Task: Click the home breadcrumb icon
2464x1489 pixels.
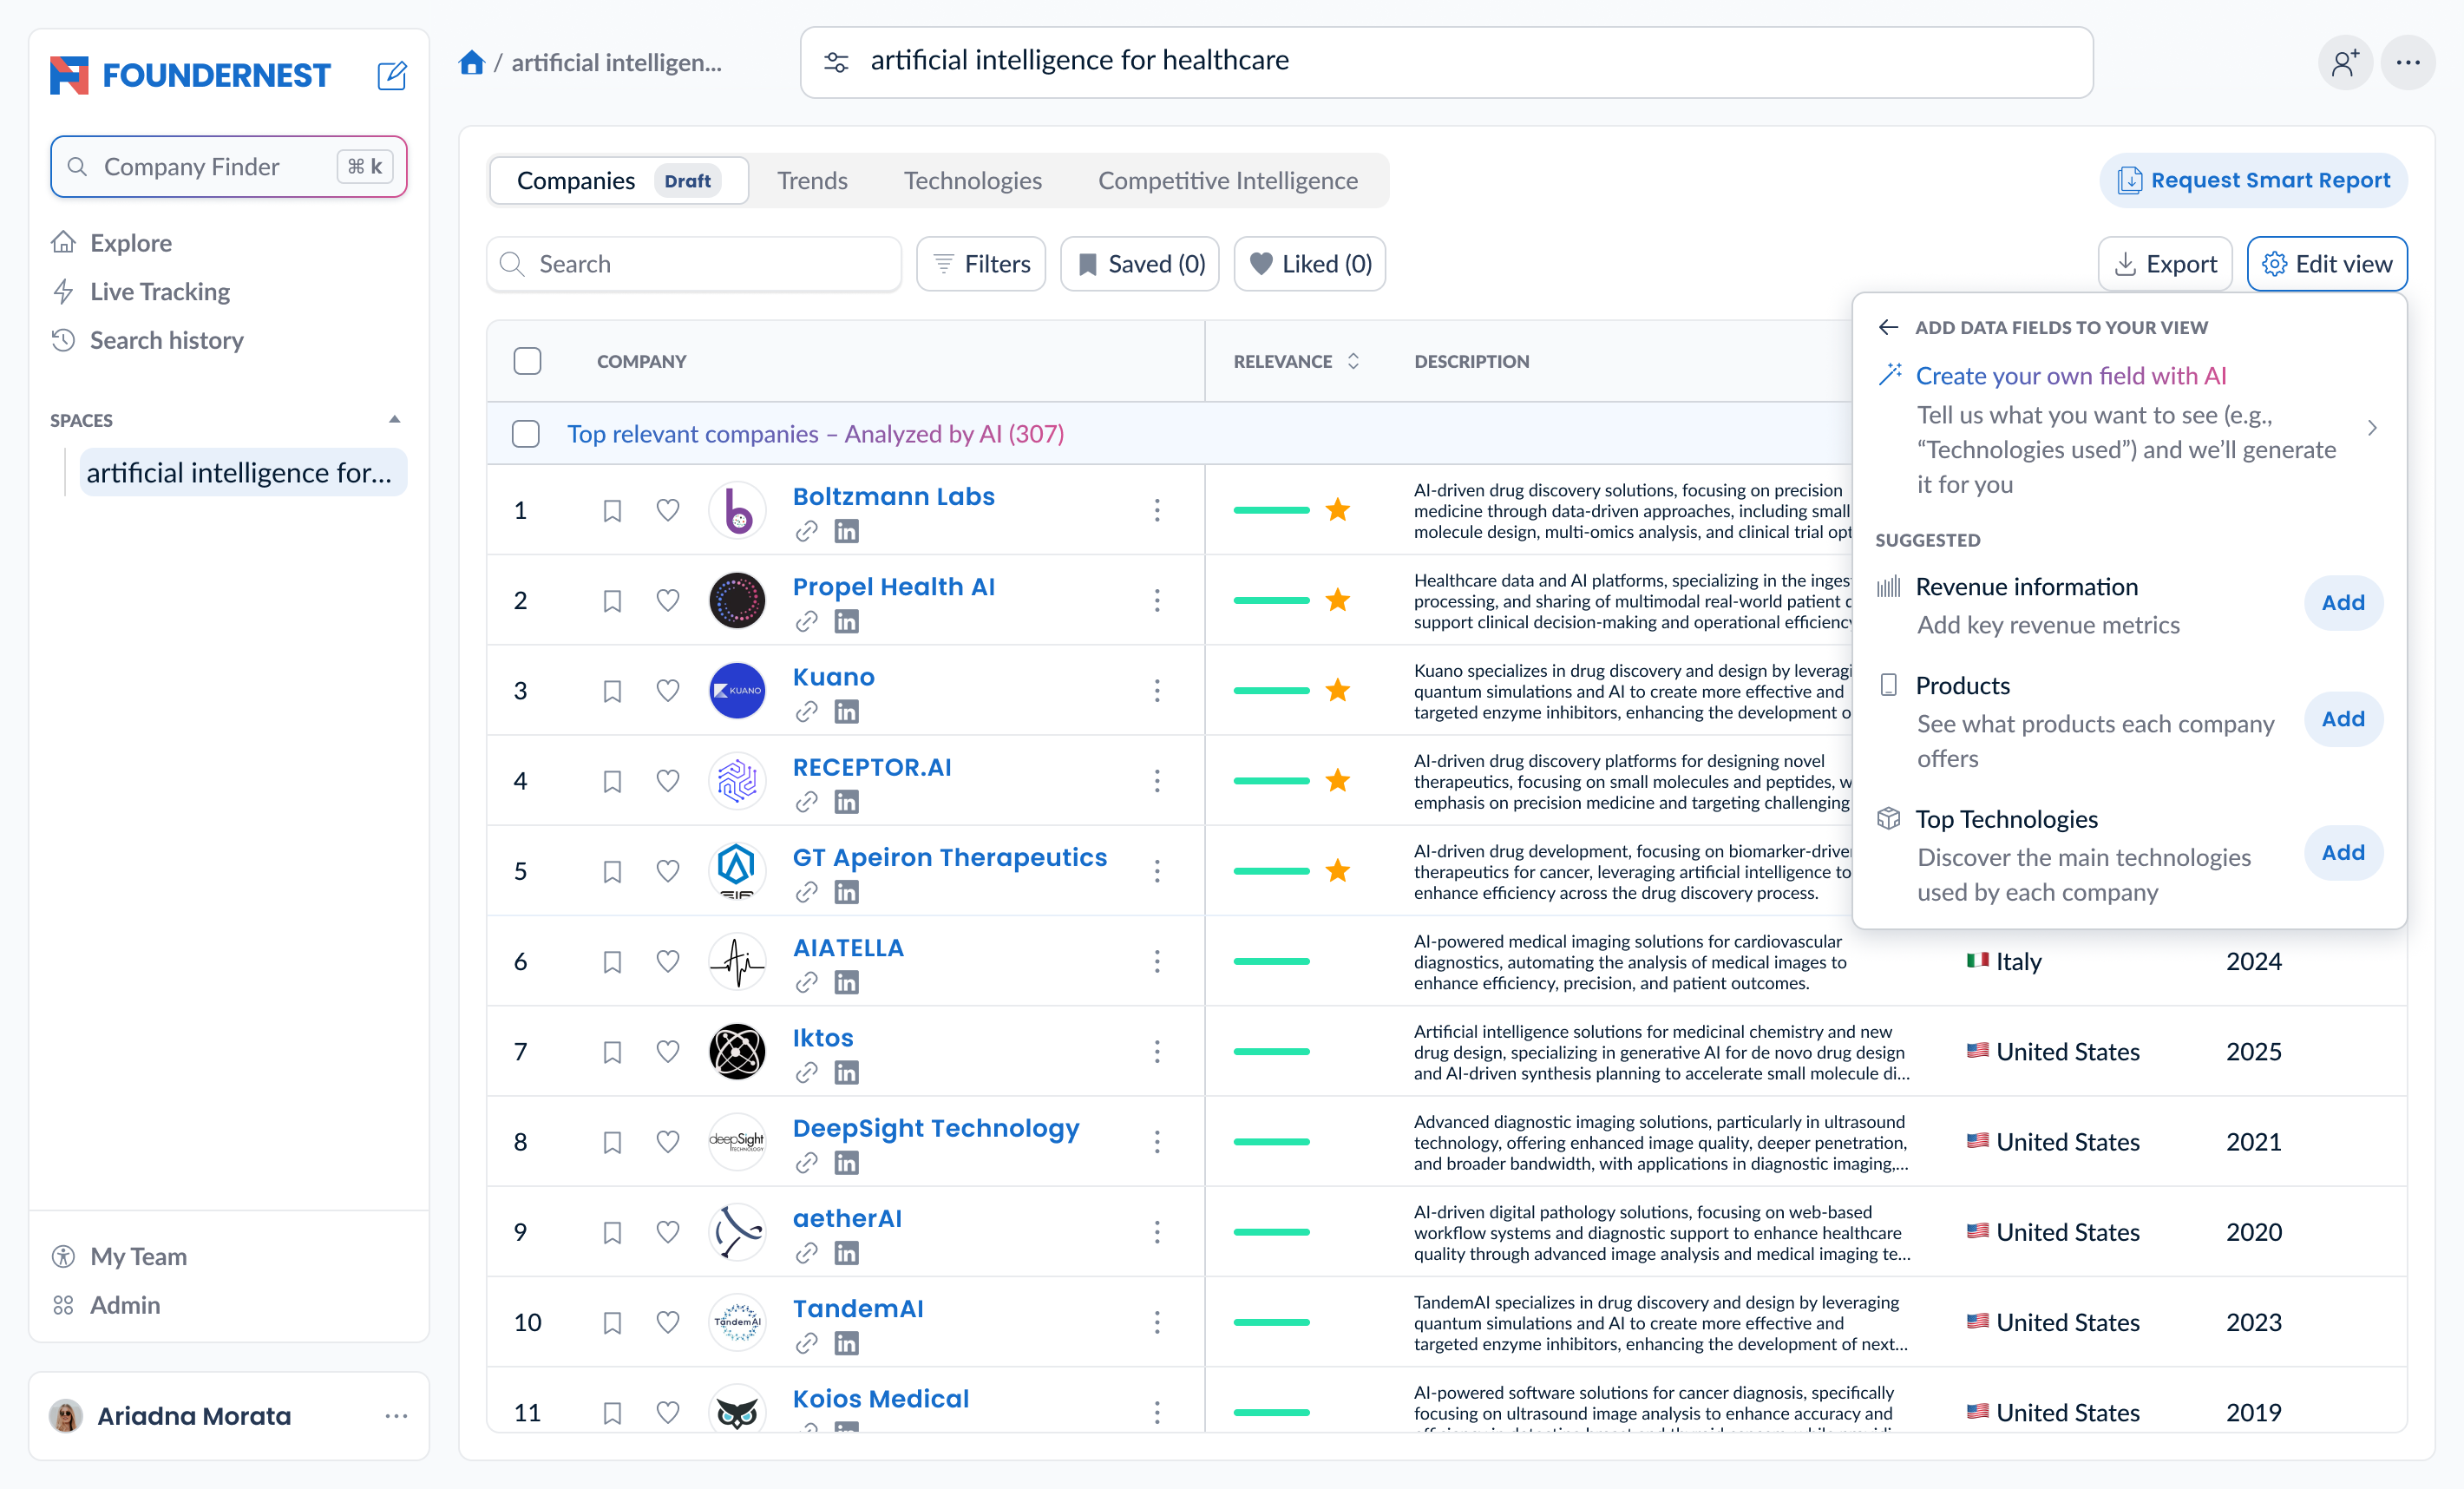Action: click(x=472, y=62)
